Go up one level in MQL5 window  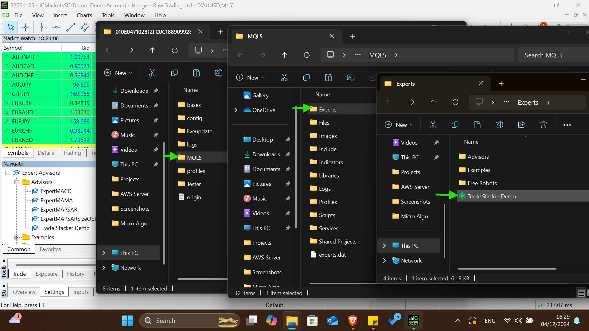[x=284, y=55]
